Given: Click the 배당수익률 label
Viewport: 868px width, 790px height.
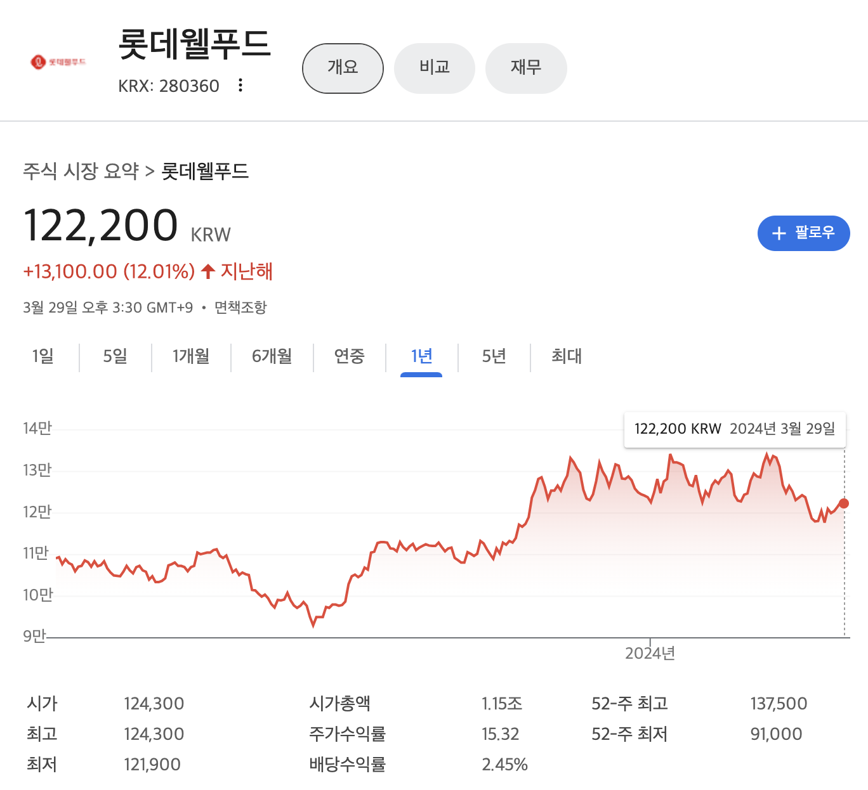Looking at the screenshot, I should tap(348, 764).
